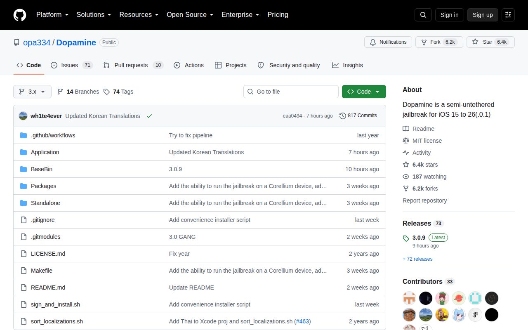
Task: Open the Security and quality tab
Action: coord(289,65)
